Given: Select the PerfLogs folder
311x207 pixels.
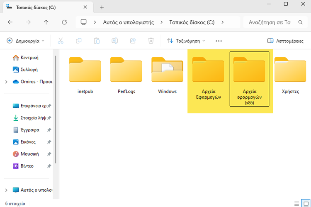Looking at the screenshot, I should point(126,75).
